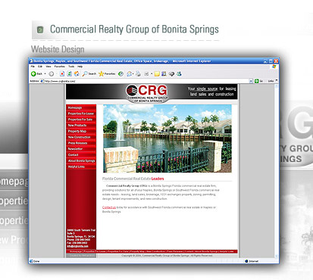Open Helpful Links in the sidebar

point(81,166)
